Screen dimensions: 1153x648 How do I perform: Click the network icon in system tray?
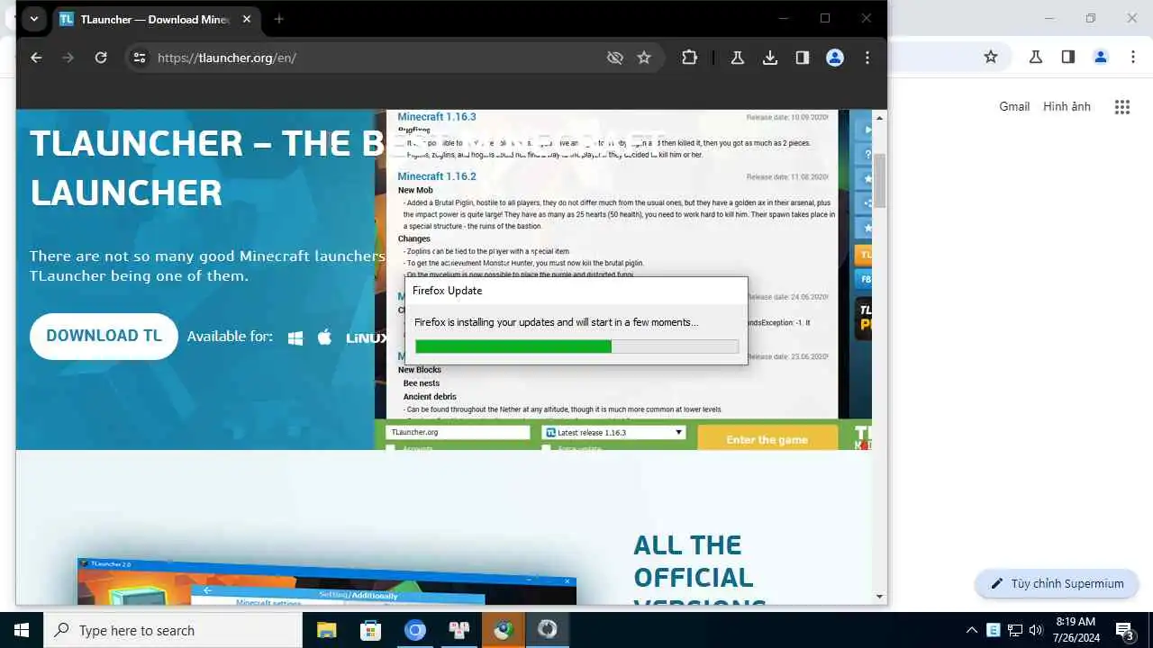(x=1015, y=630)
